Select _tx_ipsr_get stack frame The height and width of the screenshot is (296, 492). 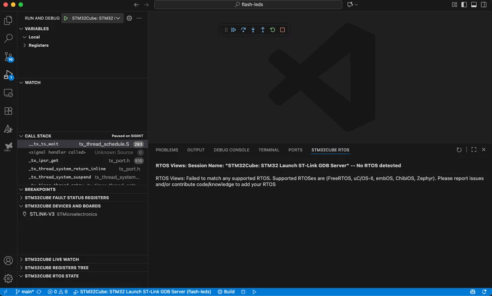tap(83, 161)
